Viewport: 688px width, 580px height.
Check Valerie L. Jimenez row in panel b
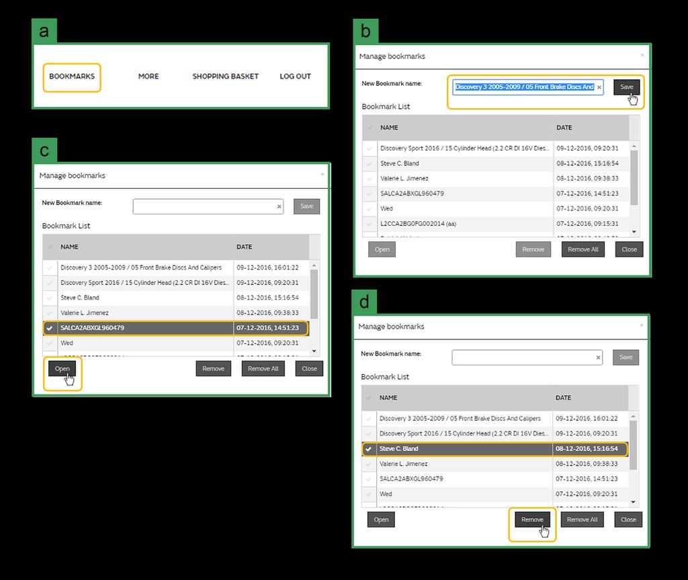(x=370, y=179)
